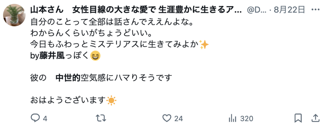Click the reply count 4

(45, 119)
